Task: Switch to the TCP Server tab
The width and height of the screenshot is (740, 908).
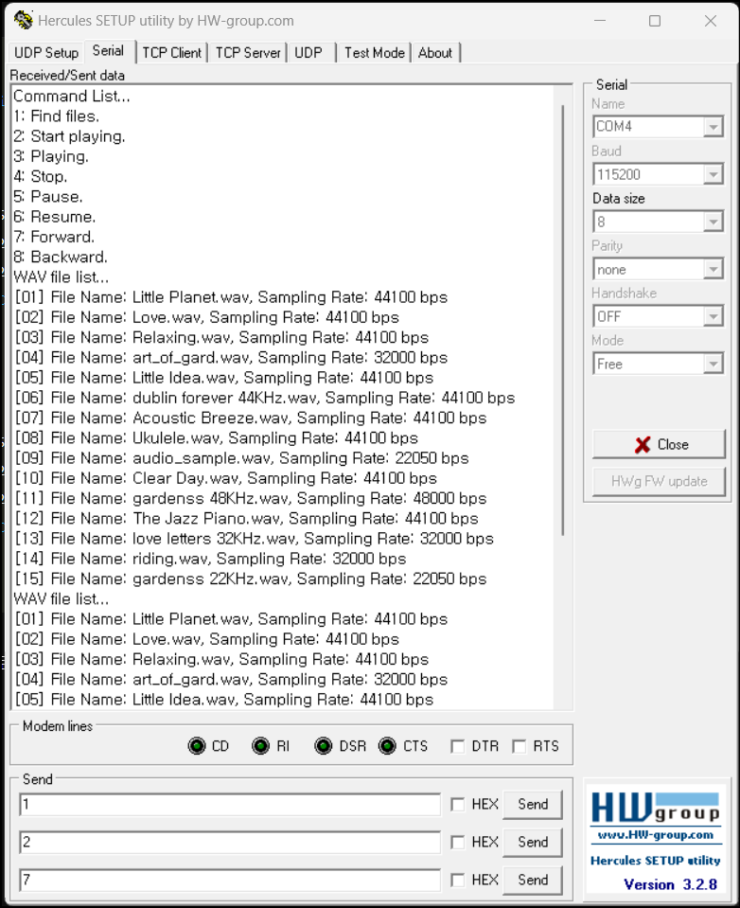Action: tap(248, 53)
